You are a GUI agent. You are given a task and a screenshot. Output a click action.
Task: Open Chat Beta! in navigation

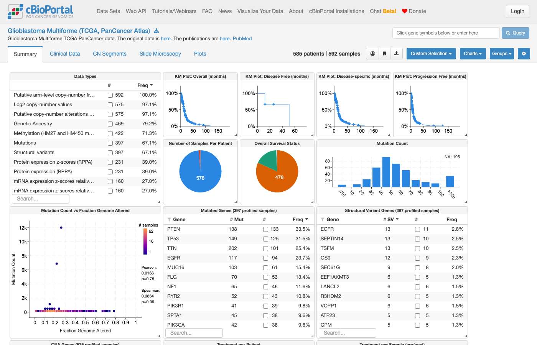[383, 11]
